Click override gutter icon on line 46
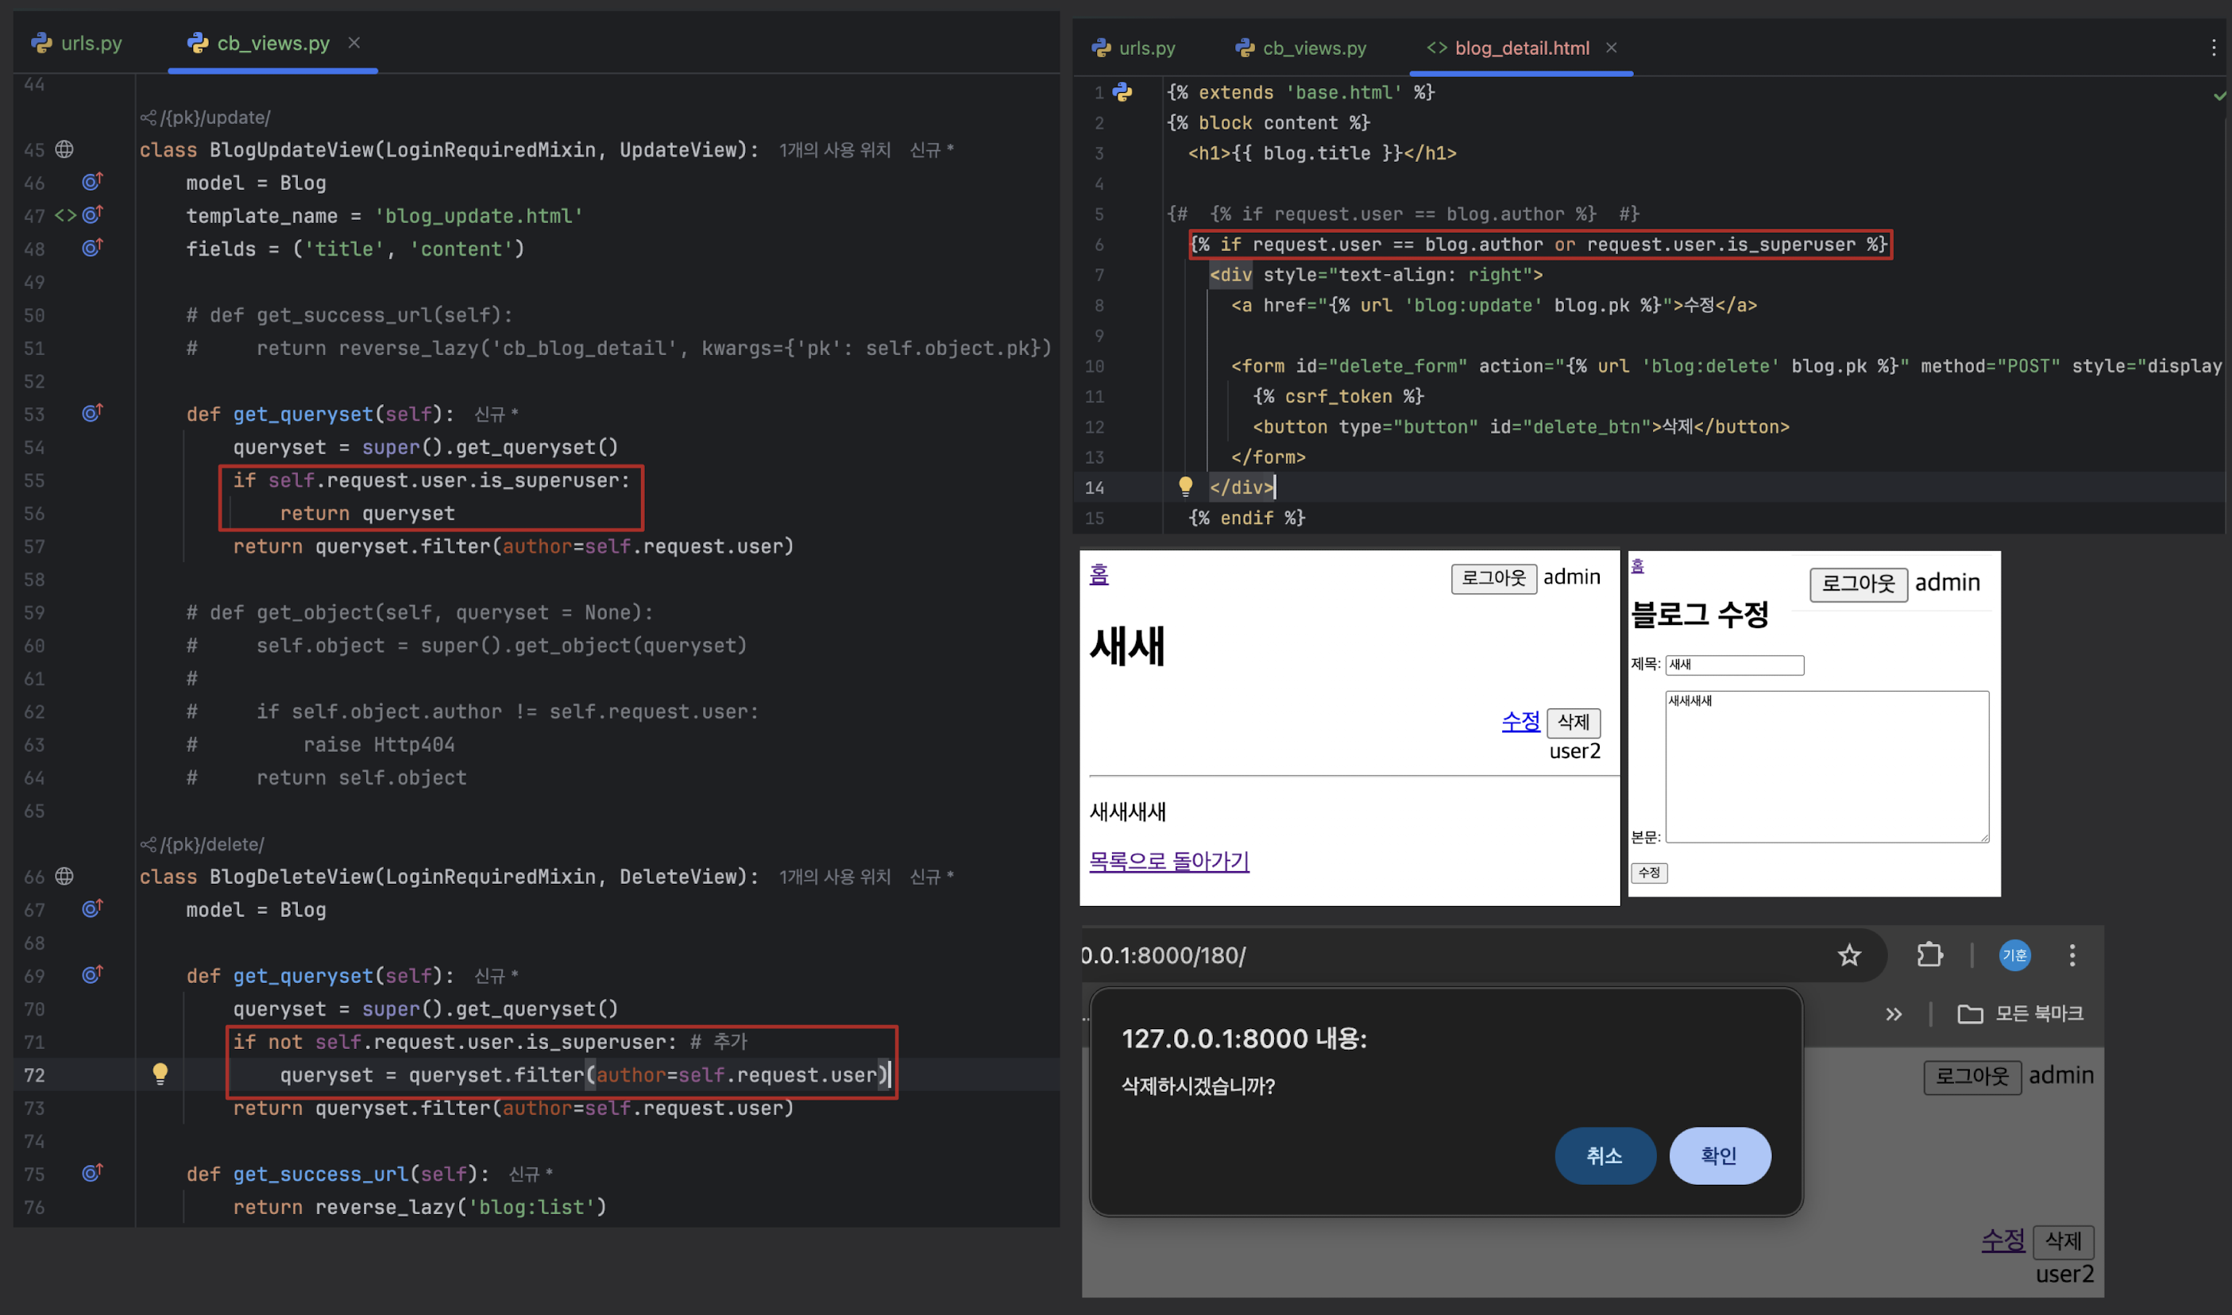This screenshot has height=1315, width=2232. (x=92, y=182)
